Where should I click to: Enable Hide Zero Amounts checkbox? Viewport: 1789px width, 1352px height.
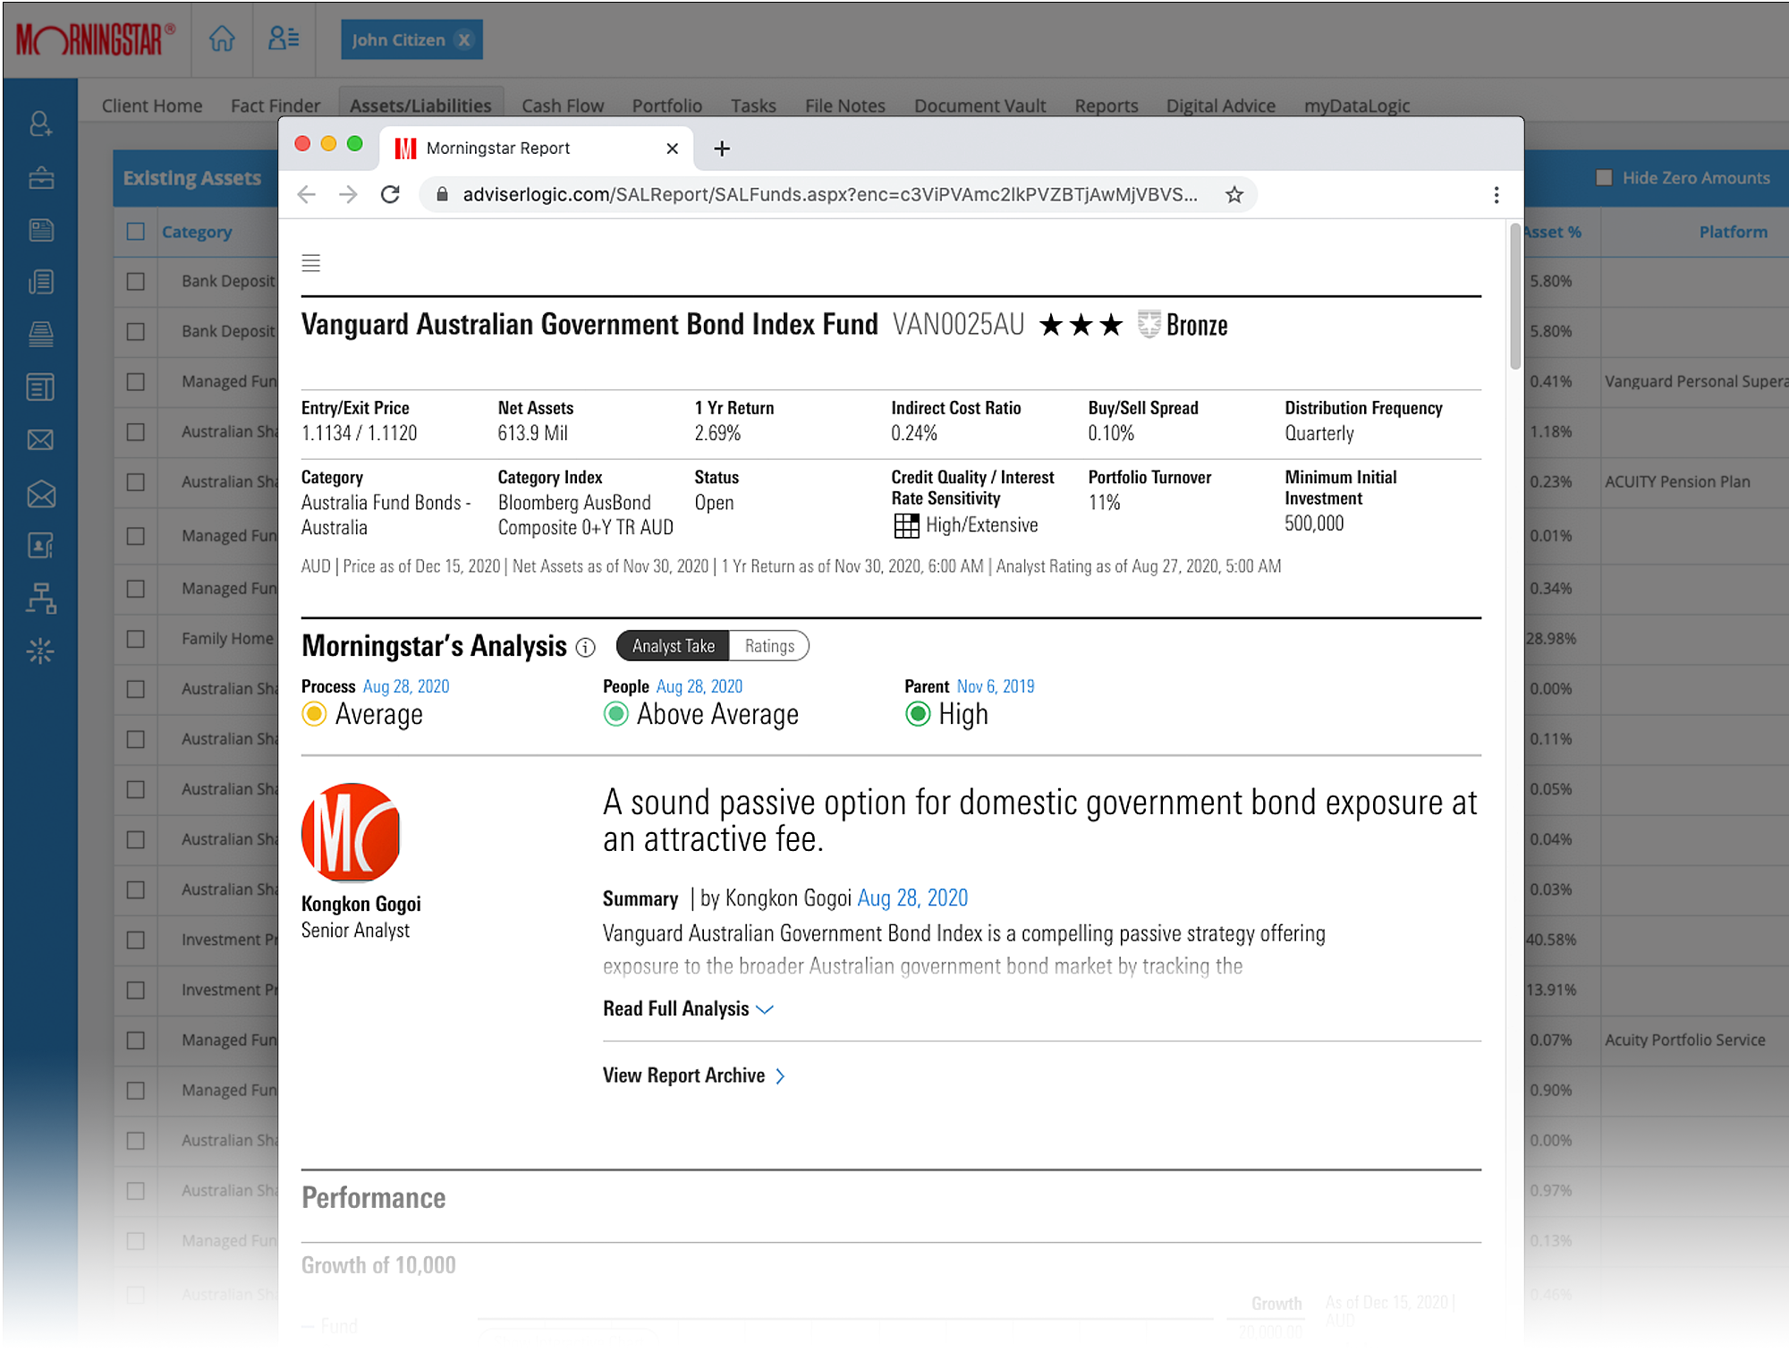tap(1604, 178)
